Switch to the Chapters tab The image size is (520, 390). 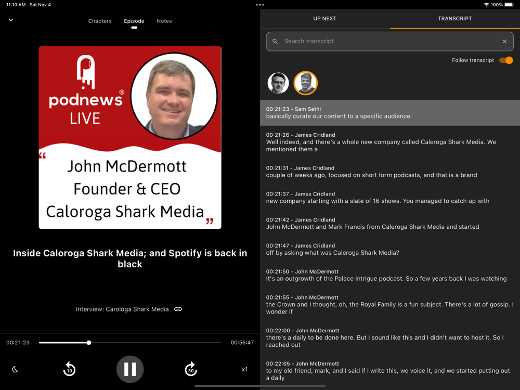(x=100, y=21)
